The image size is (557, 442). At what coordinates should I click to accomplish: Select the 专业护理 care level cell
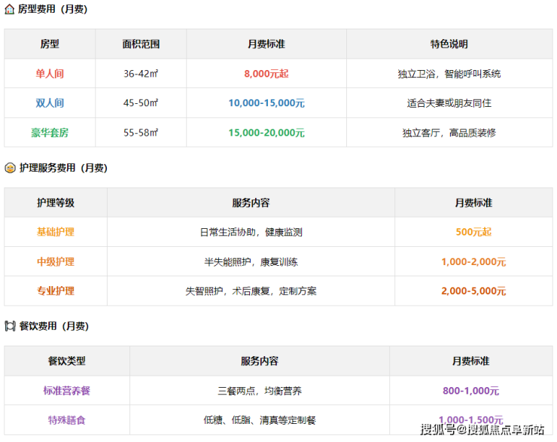(56, 291)
